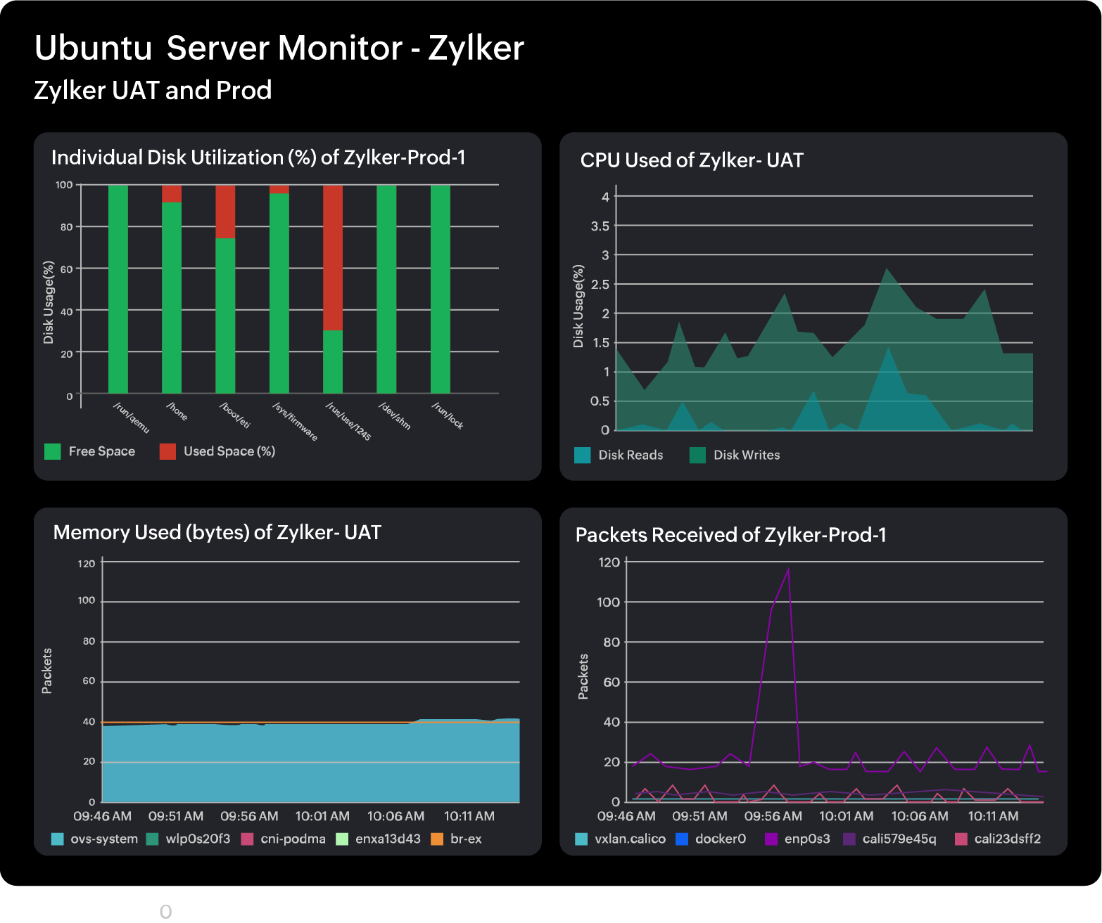Toggle the wlp0s20f3 legend swatch
1102x923 pixels.
152,839
